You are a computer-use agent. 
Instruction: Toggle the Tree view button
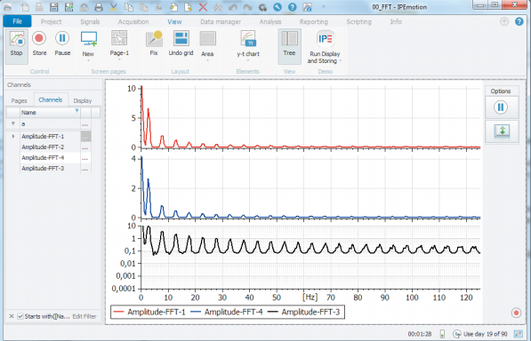290,46
